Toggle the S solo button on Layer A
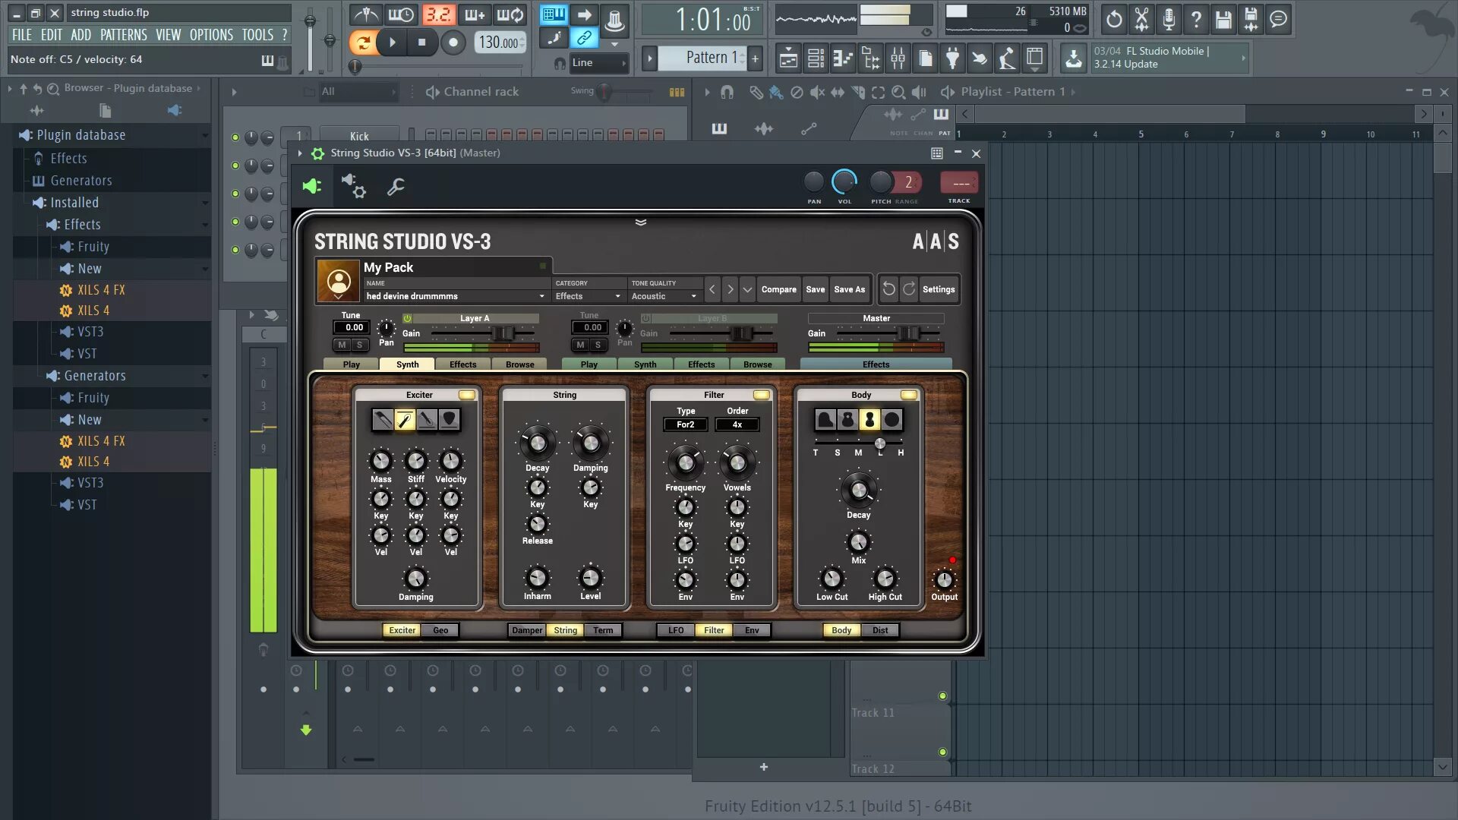Screen dimensions: 1458x820 tap(358, 345)
